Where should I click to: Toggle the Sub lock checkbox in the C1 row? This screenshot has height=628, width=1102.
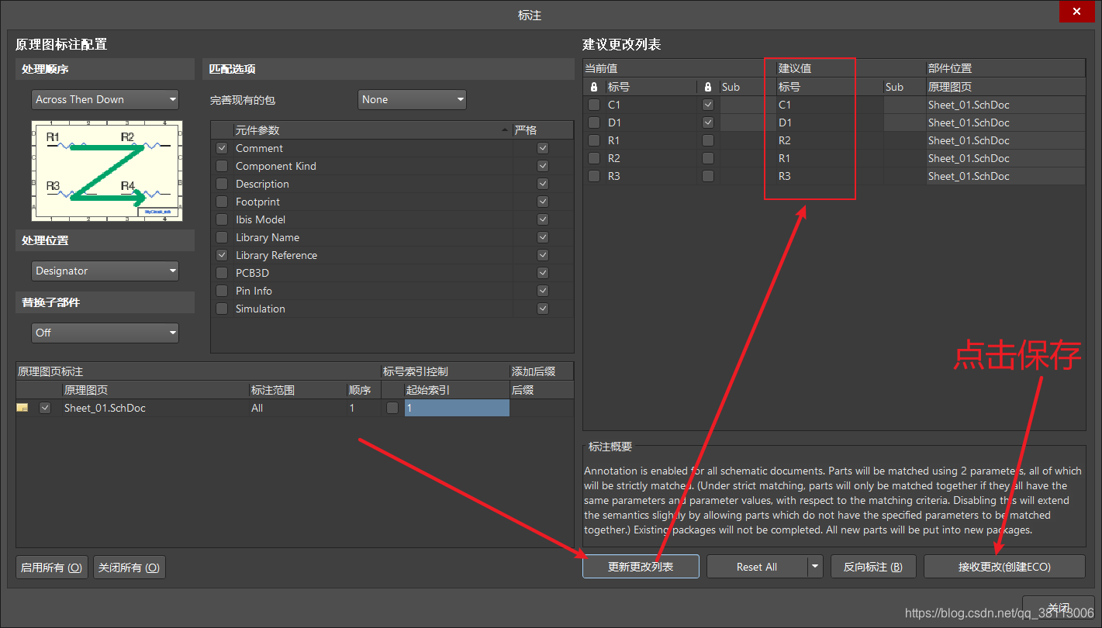pos(708,105)
